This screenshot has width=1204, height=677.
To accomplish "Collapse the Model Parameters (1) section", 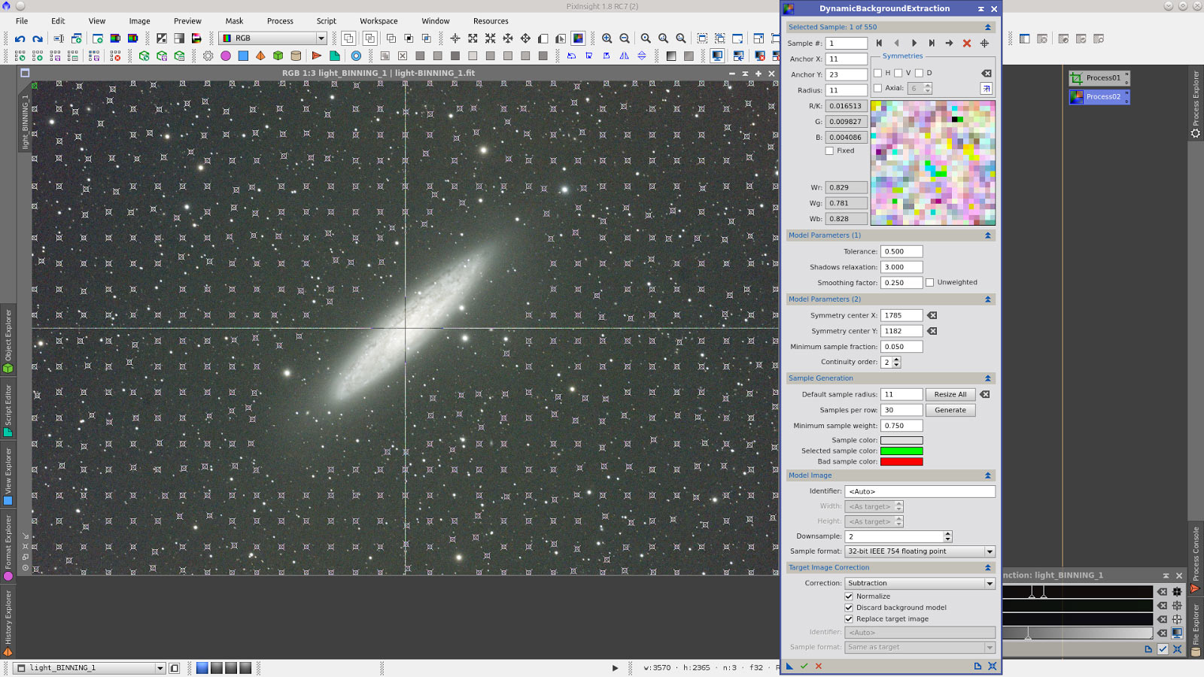I will [987, 235].
